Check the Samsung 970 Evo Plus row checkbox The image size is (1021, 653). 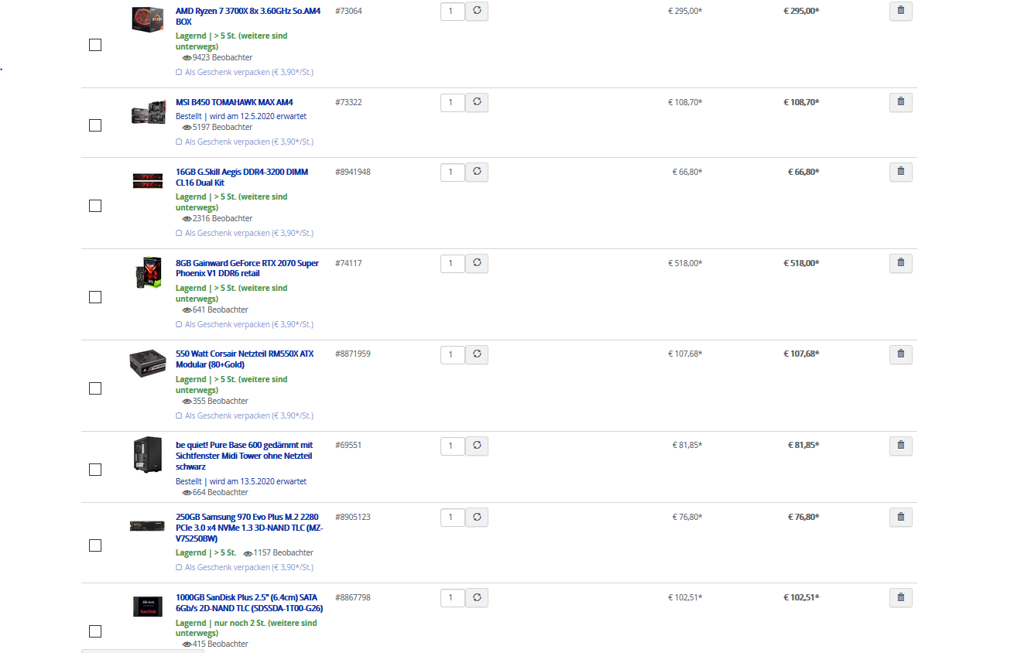point(95,545)
